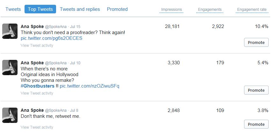Promote the 'retweet me' tweet
This screenshot has width=275, height=135.
tap(256, 124)
